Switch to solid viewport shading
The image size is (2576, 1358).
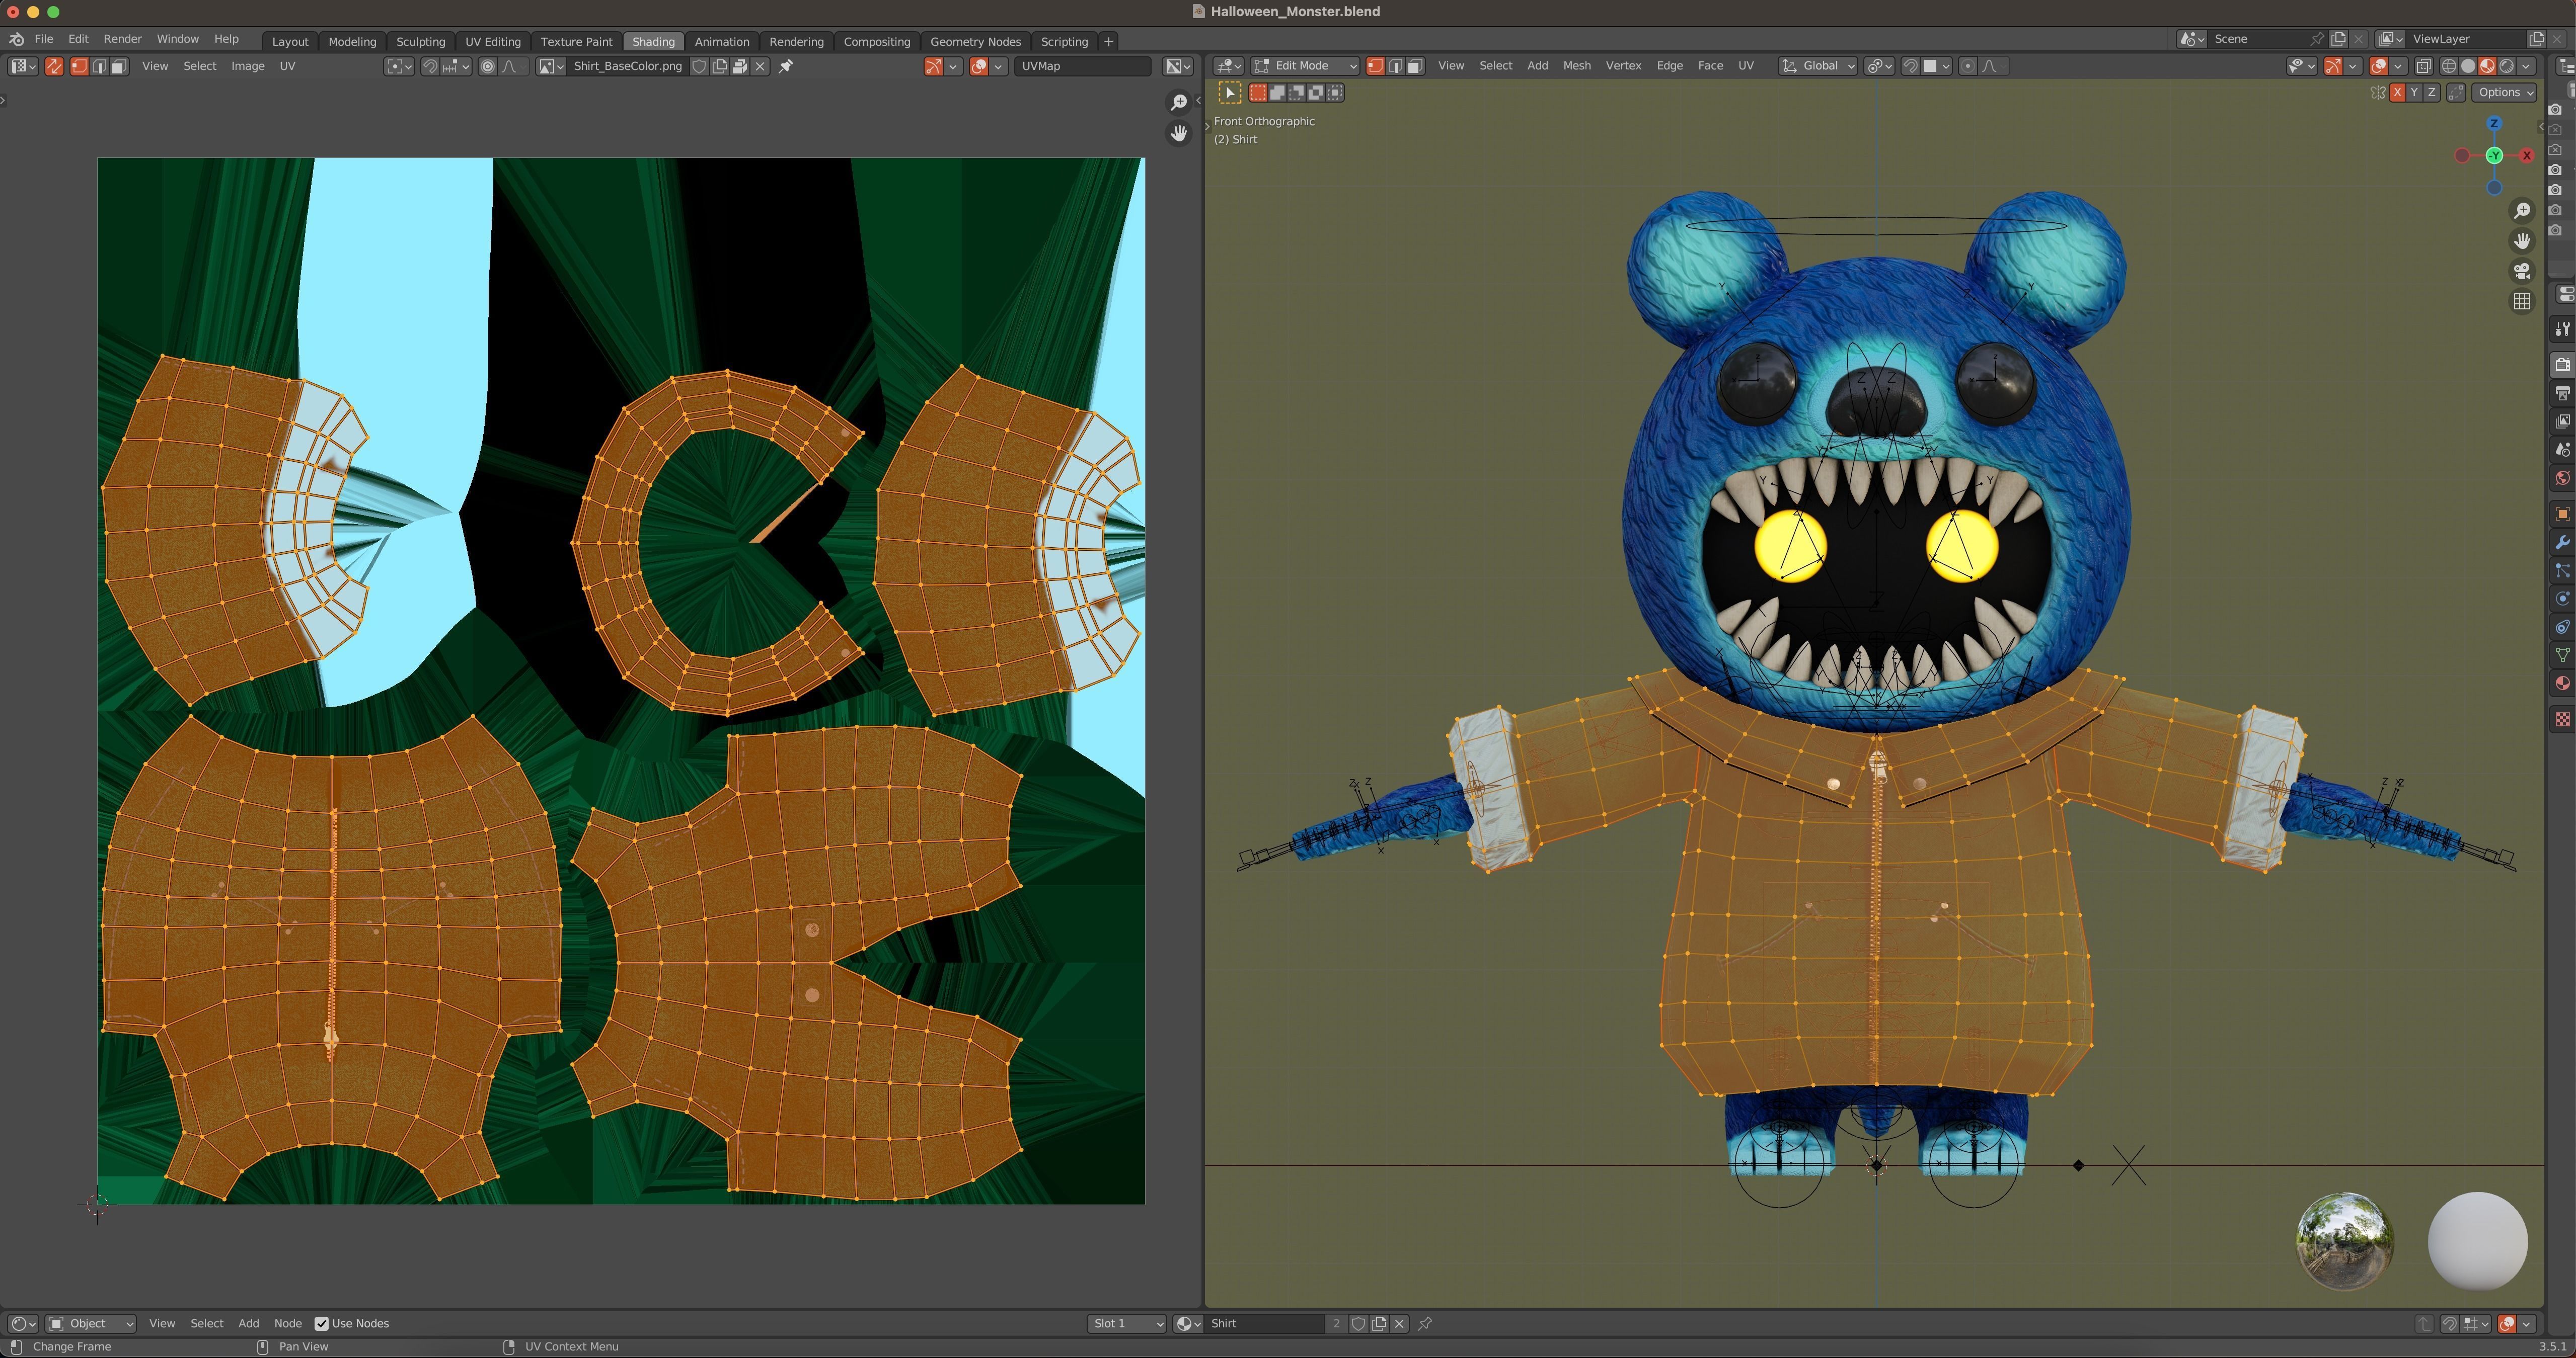click(2468, 66)
